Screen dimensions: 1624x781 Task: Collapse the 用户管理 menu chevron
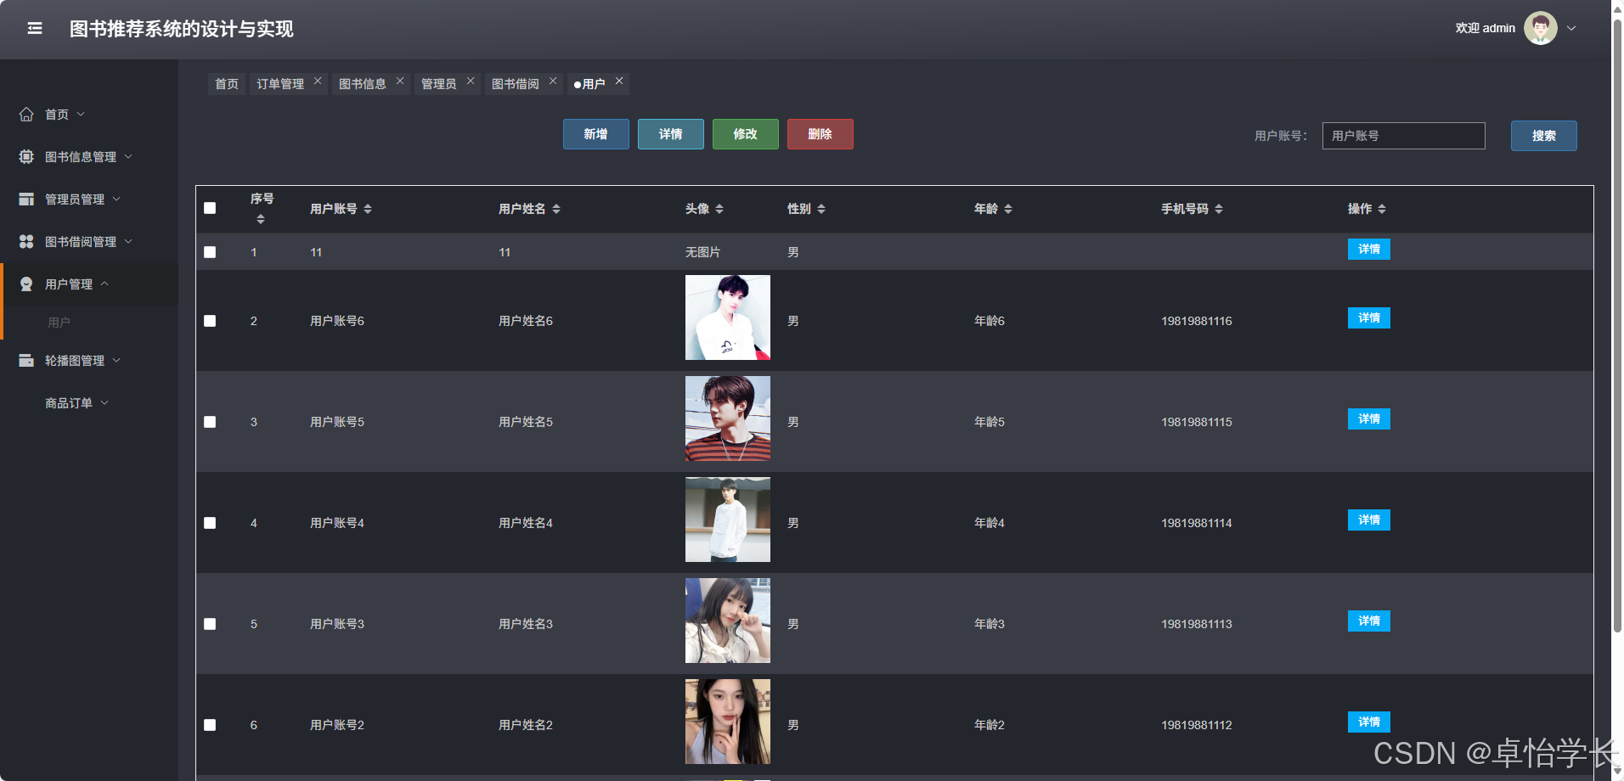tap(104, 284)
